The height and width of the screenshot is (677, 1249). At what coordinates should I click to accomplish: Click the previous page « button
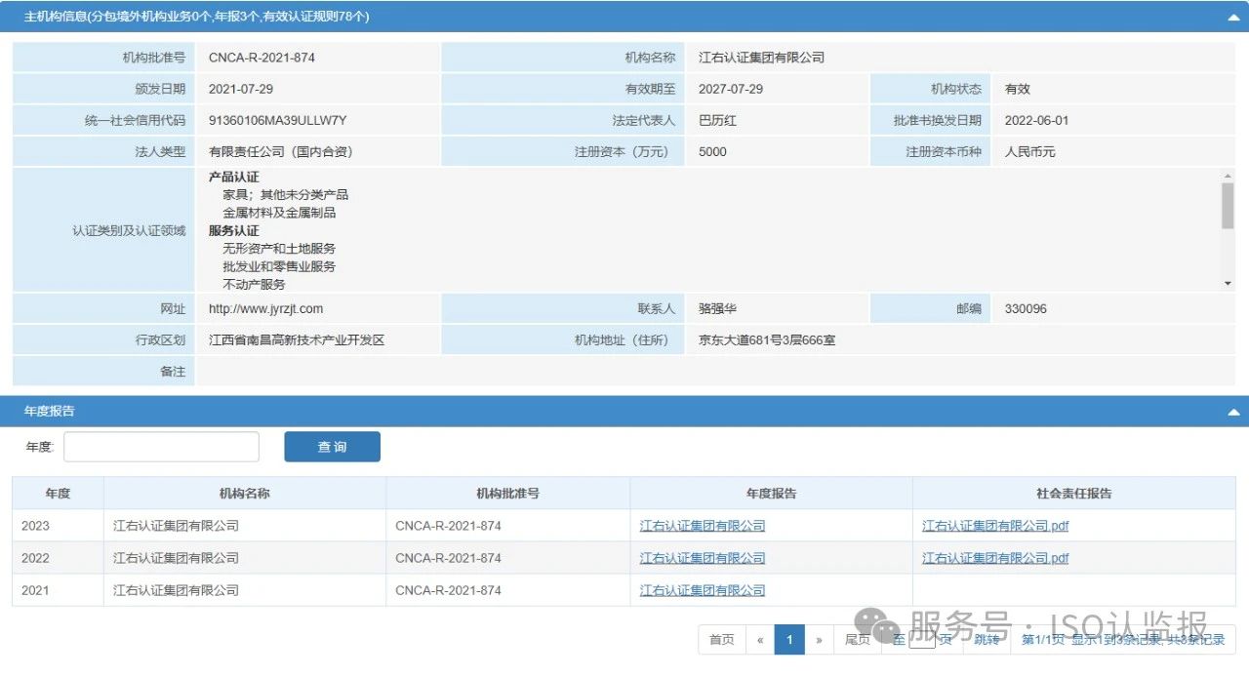pyautogui.click(x=760, y=640)
